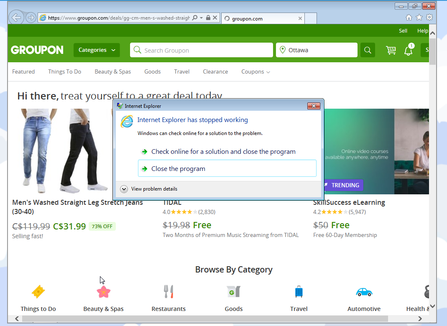The height and width of the screenshot is (326, 447).
Task: Click the green search magnifier button
Action: click(368, 50)
